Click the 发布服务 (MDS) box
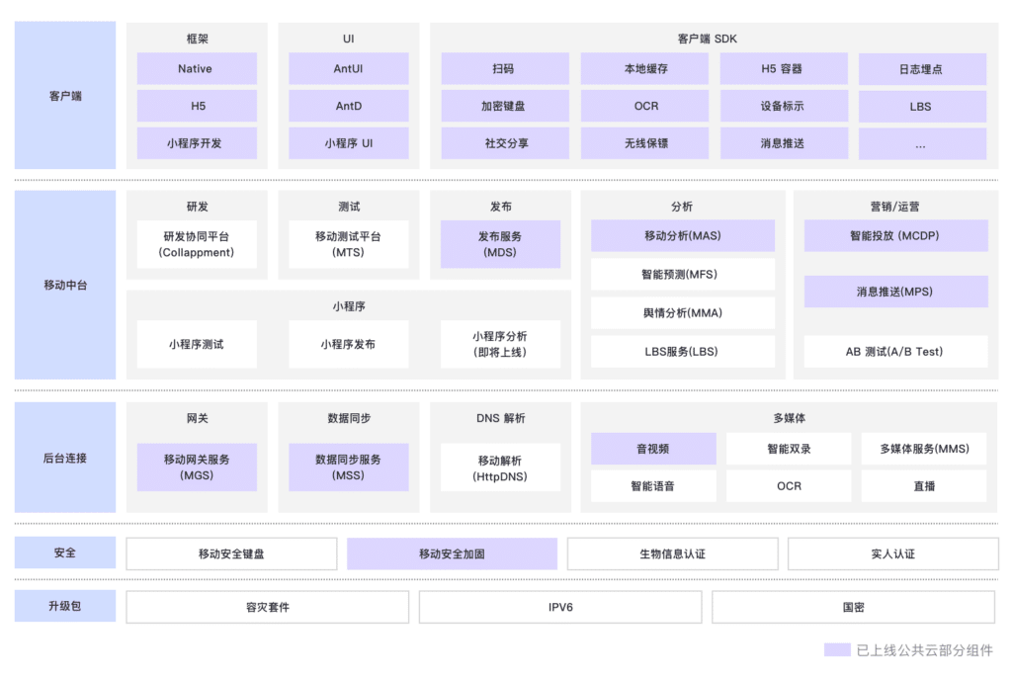The width and height of the screenshot is (1012, 679). (501, 244)
